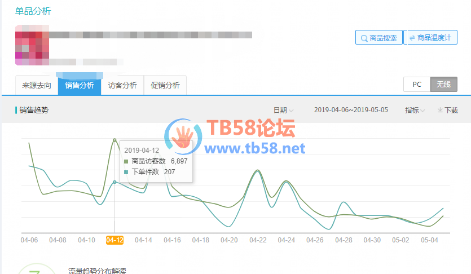Click the pixelated product thumbnail image

(32, 45)
